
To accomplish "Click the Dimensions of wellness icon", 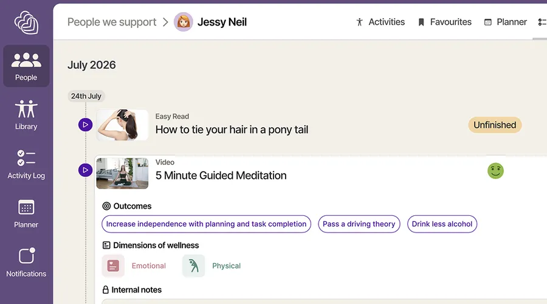I will (x=106, y=246).
